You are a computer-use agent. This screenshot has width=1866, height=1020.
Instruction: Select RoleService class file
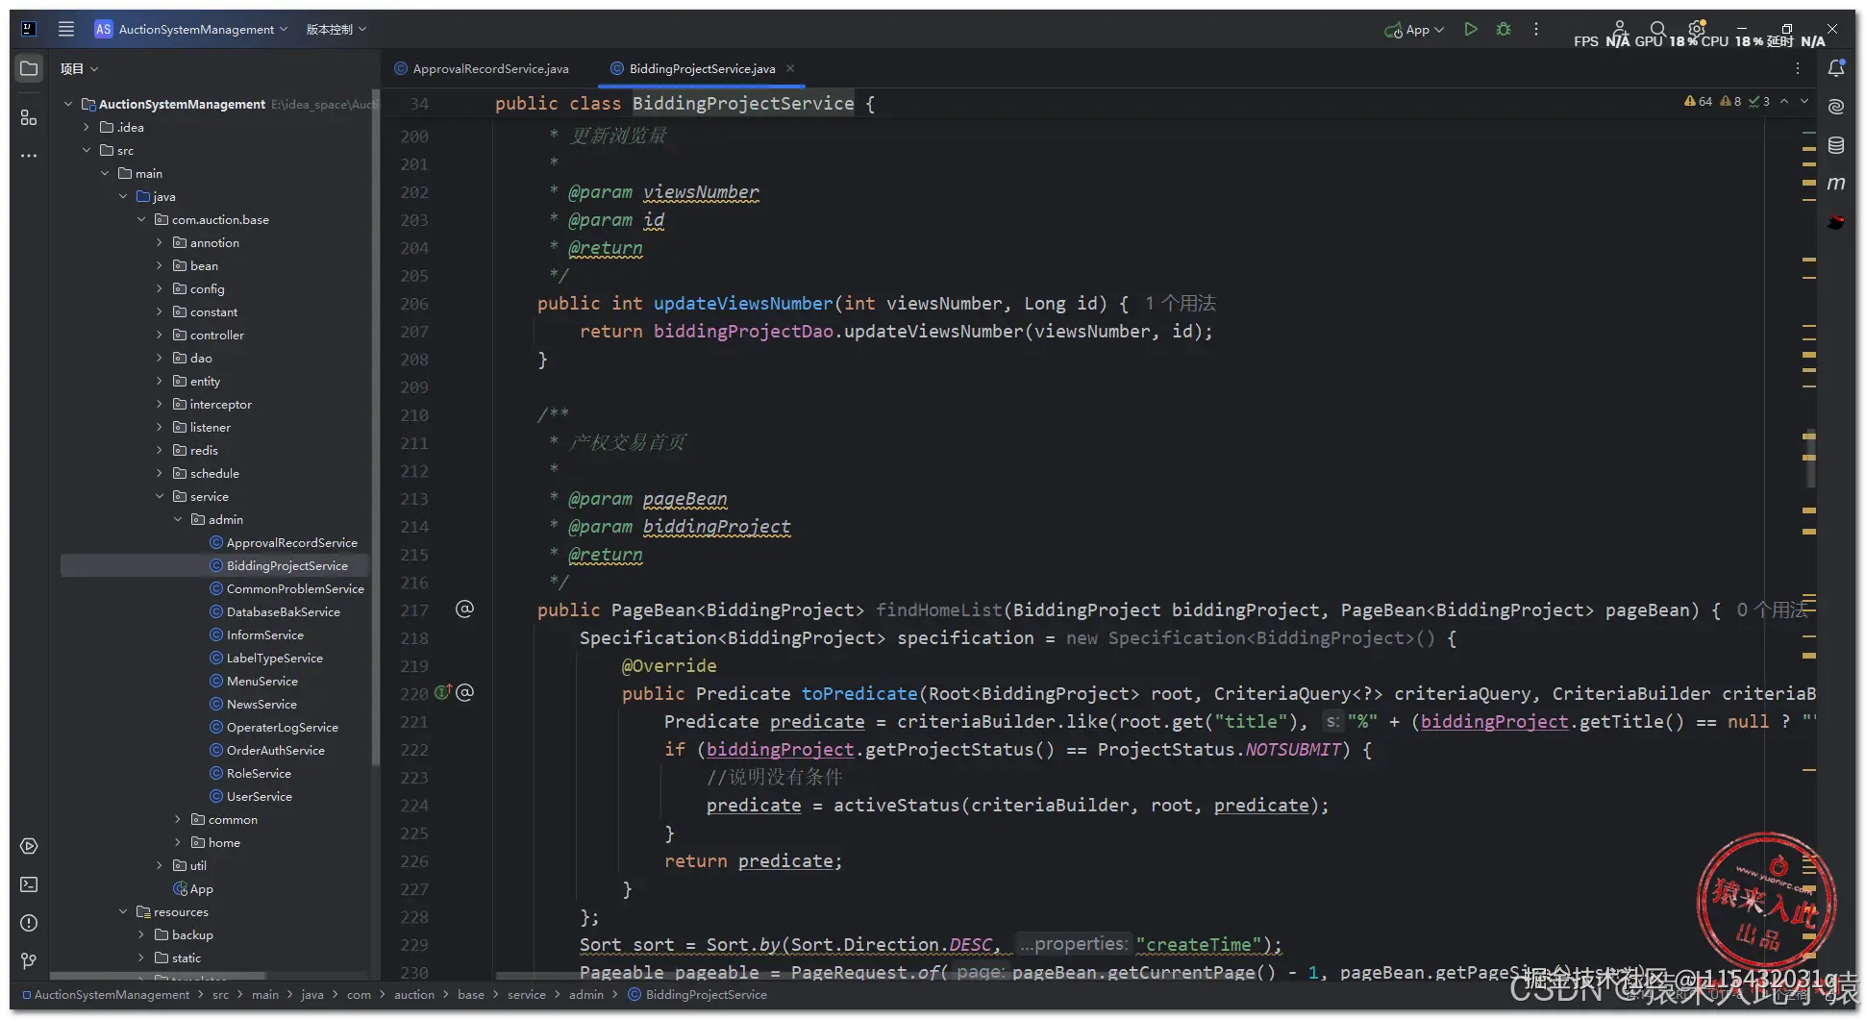[x=250, y=773]
